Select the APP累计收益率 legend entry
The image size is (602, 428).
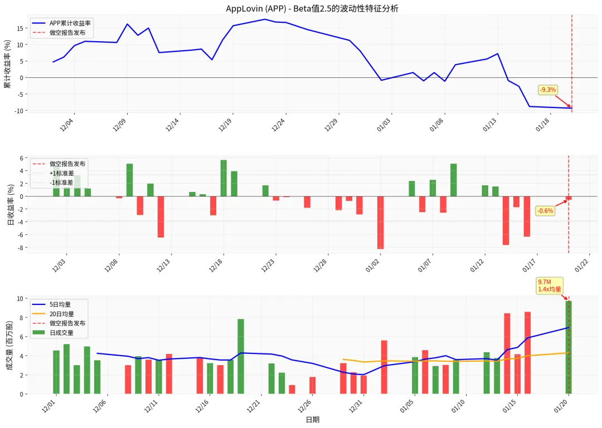click(61, 23)
